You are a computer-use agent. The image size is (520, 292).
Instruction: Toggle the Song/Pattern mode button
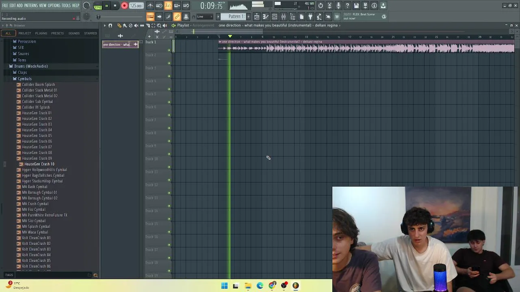pos(98,6)
